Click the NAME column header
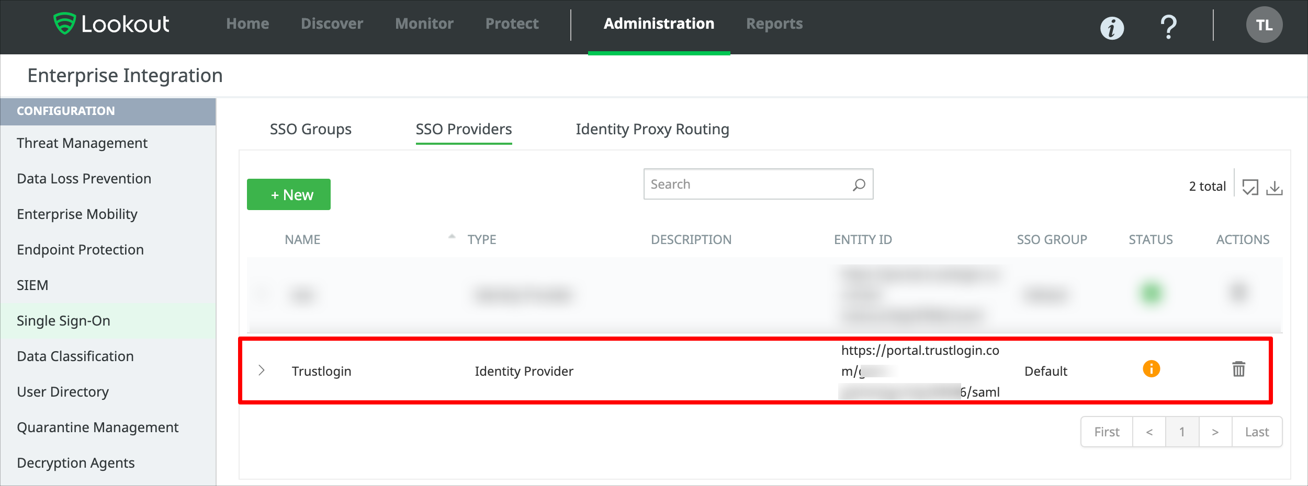 point(302,240)
